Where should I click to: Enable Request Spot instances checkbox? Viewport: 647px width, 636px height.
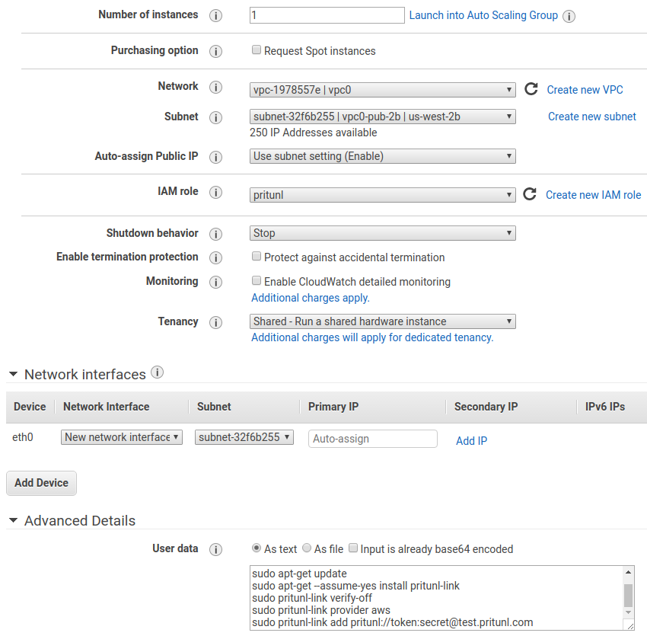pyautogui.click(x=257, y=51)
